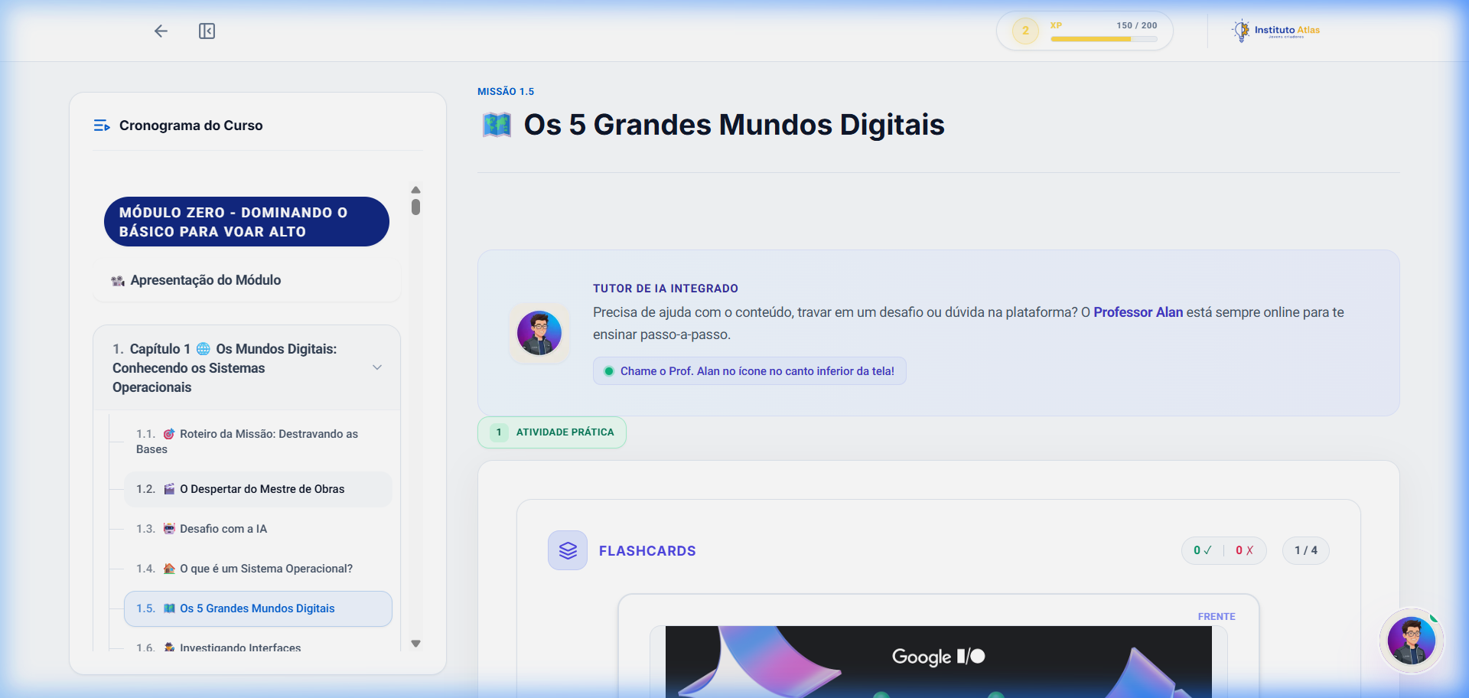Collapse the Capítulo 1 chevron
The image size is (1469, 698).
[x=377, y=367]
